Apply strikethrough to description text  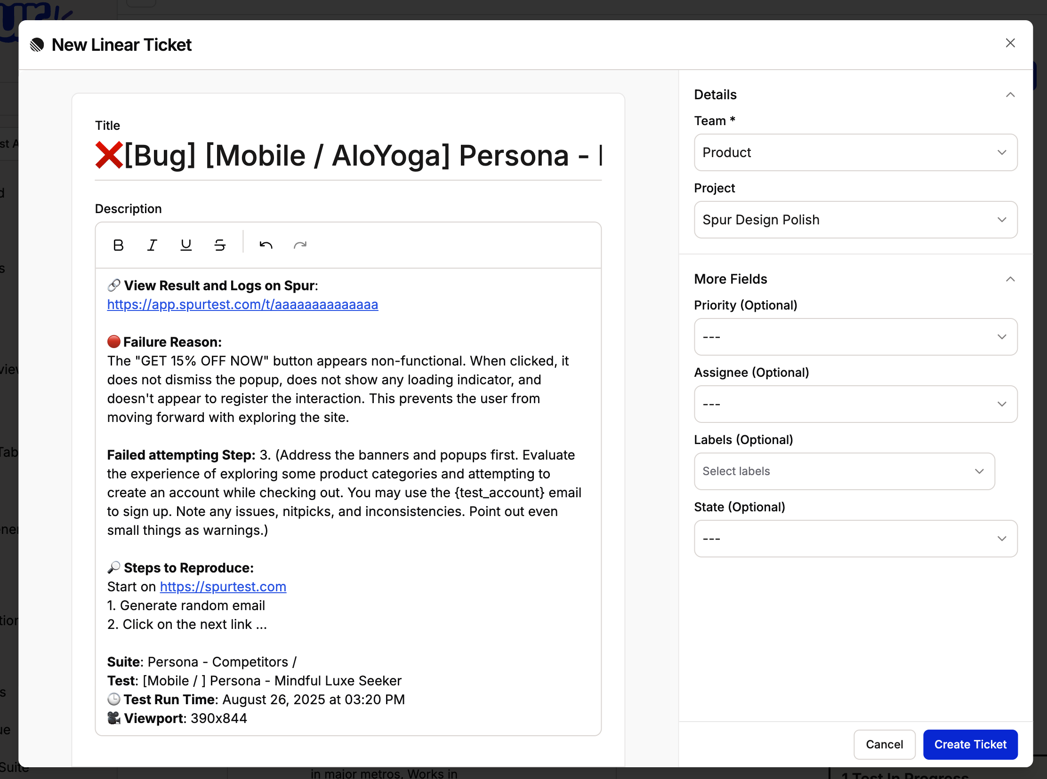[x=220, y=245]
